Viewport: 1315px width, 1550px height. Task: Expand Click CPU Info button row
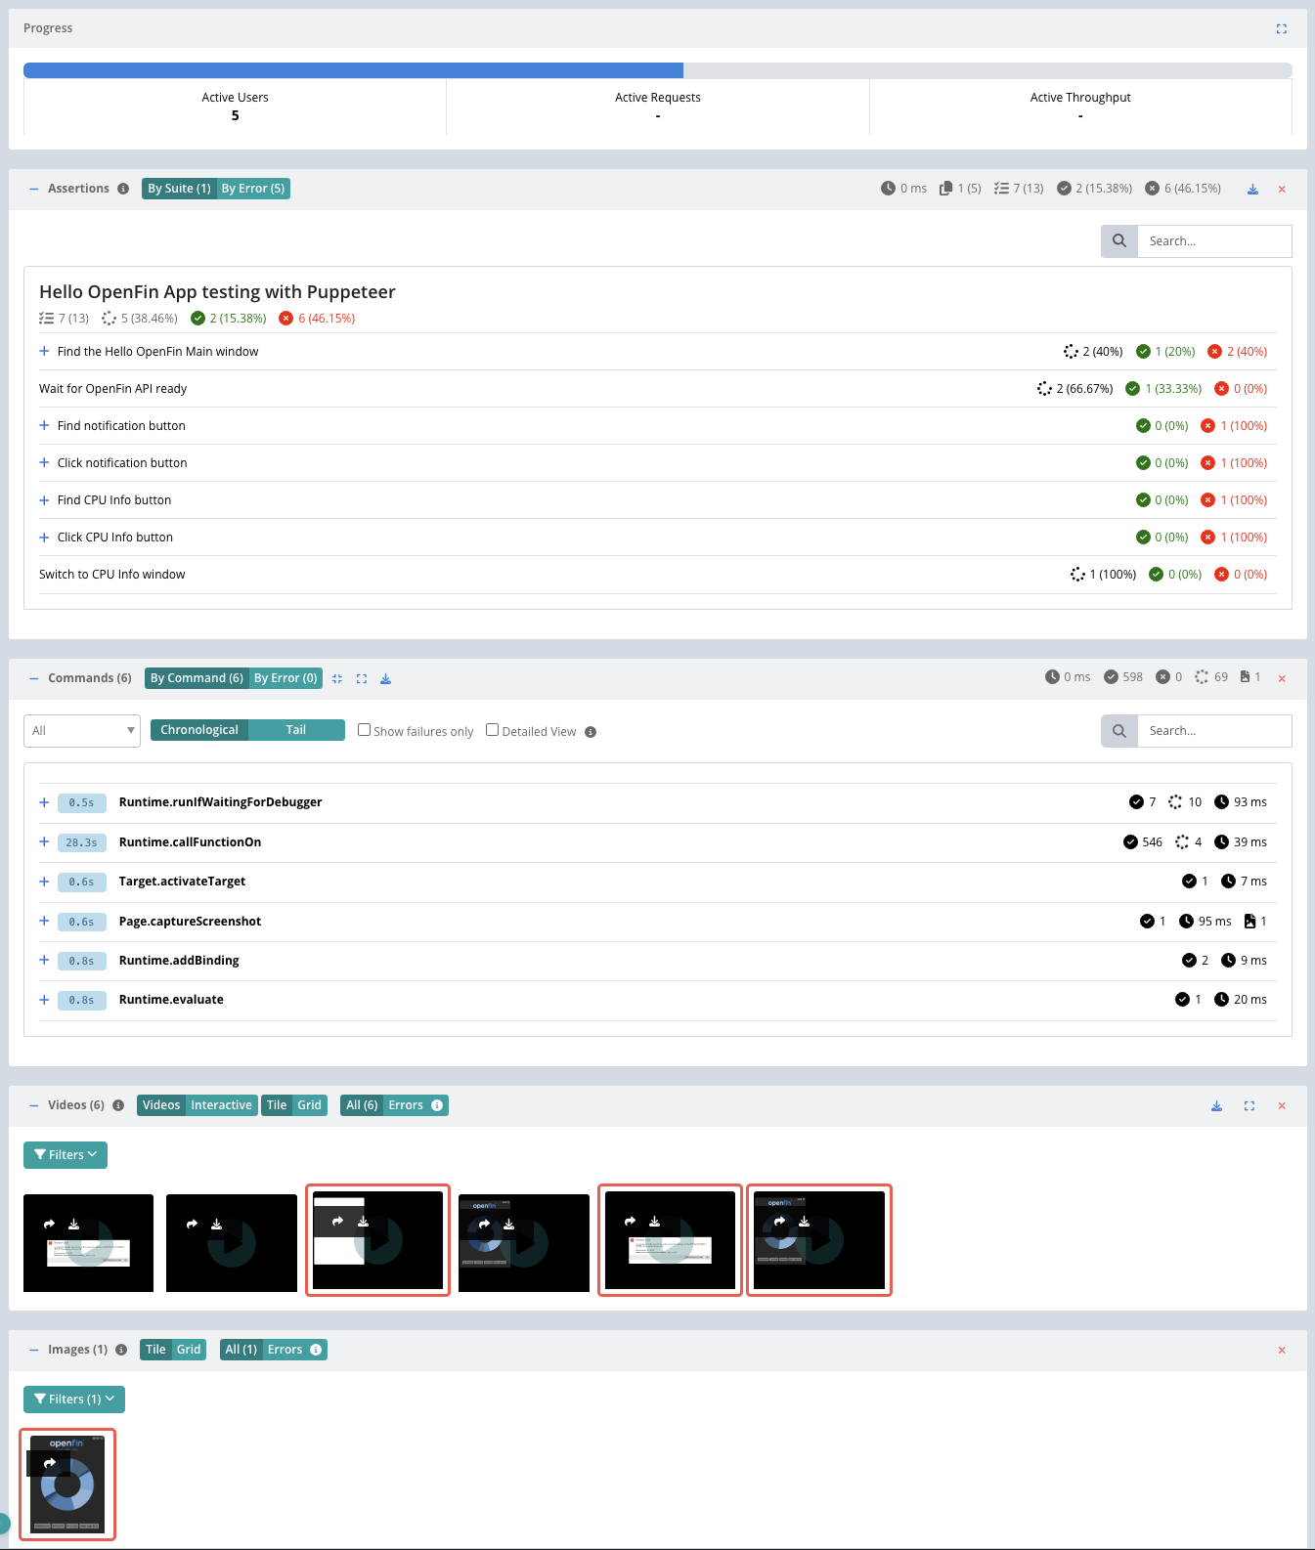click(44, 537)
